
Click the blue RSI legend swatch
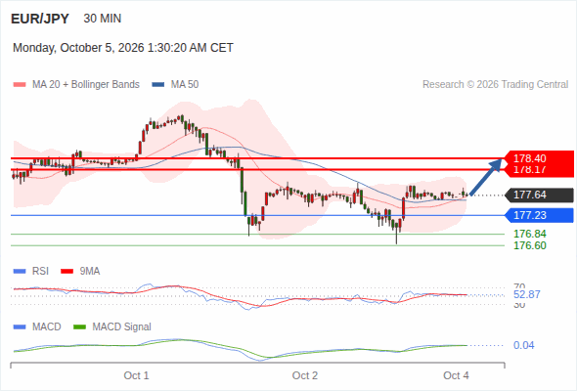[20, 272]
